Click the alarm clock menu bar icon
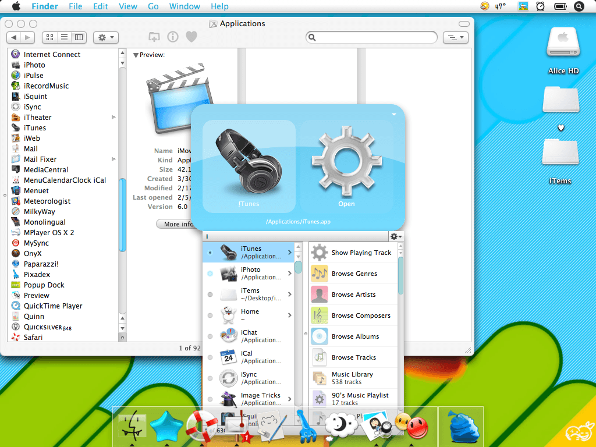596x447 pixels. coord(540,6)
